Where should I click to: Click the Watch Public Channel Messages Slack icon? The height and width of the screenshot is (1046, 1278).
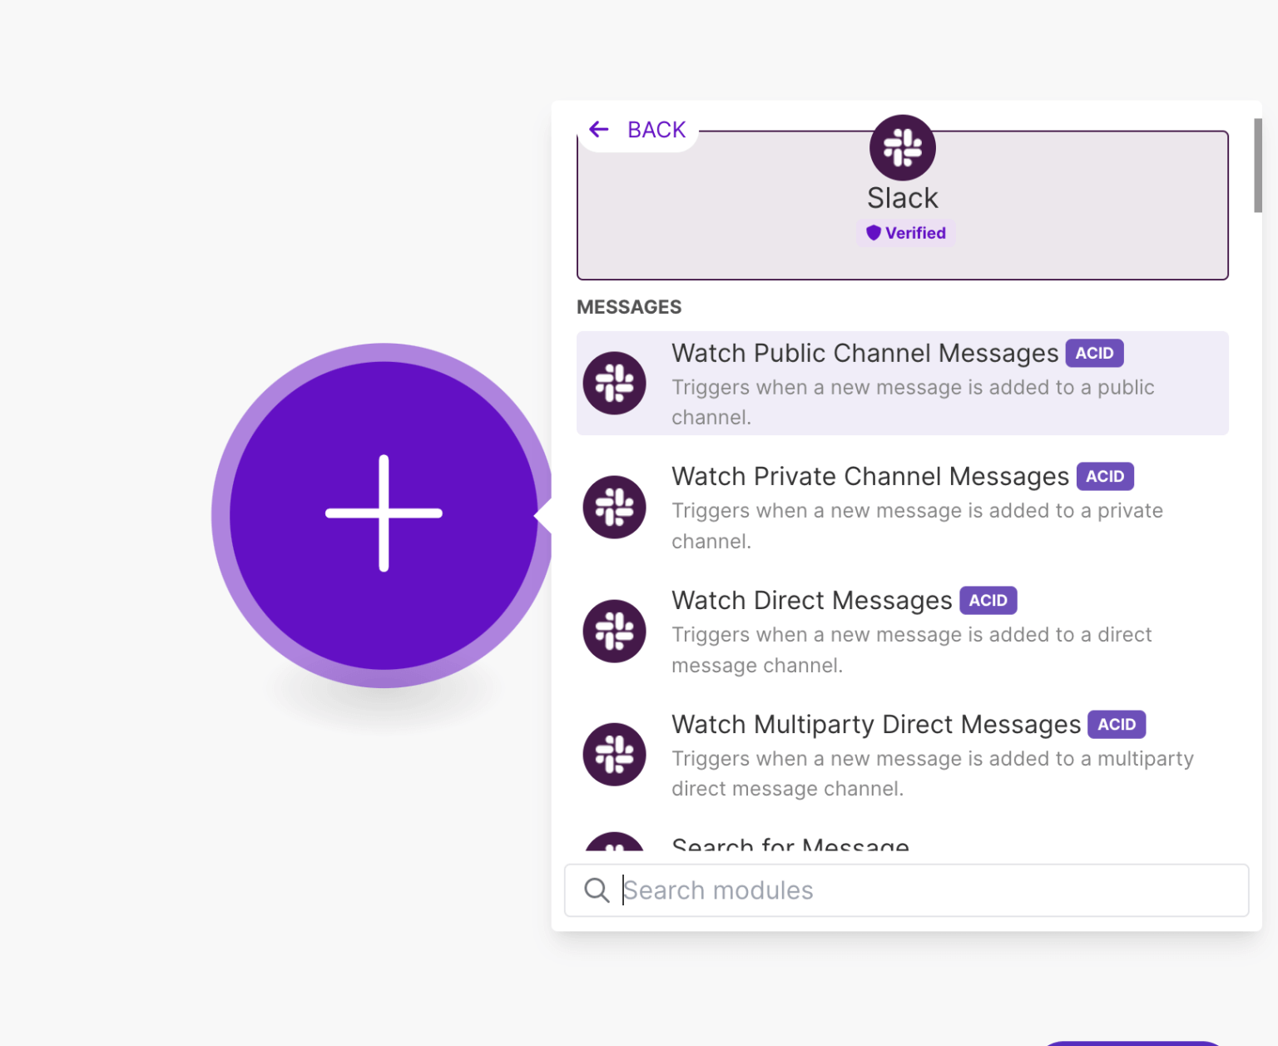614,383
